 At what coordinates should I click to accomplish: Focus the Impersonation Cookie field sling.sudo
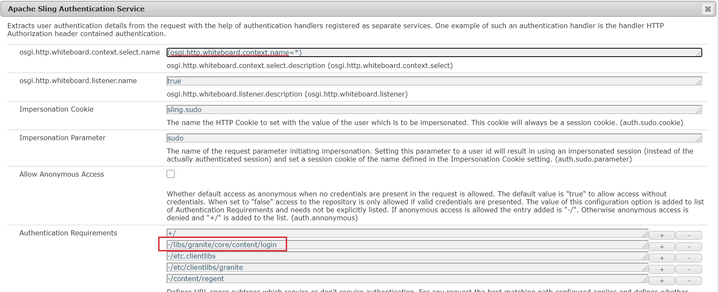[x=434, y=109]
